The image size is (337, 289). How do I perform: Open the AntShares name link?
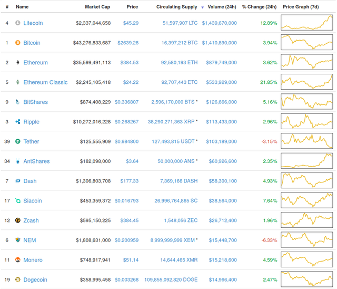point(36,161)
